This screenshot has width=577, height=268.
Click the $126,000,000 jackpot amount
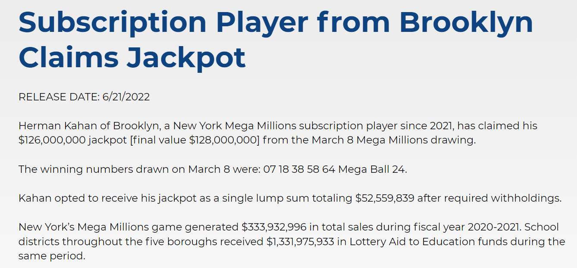point(52,140)
